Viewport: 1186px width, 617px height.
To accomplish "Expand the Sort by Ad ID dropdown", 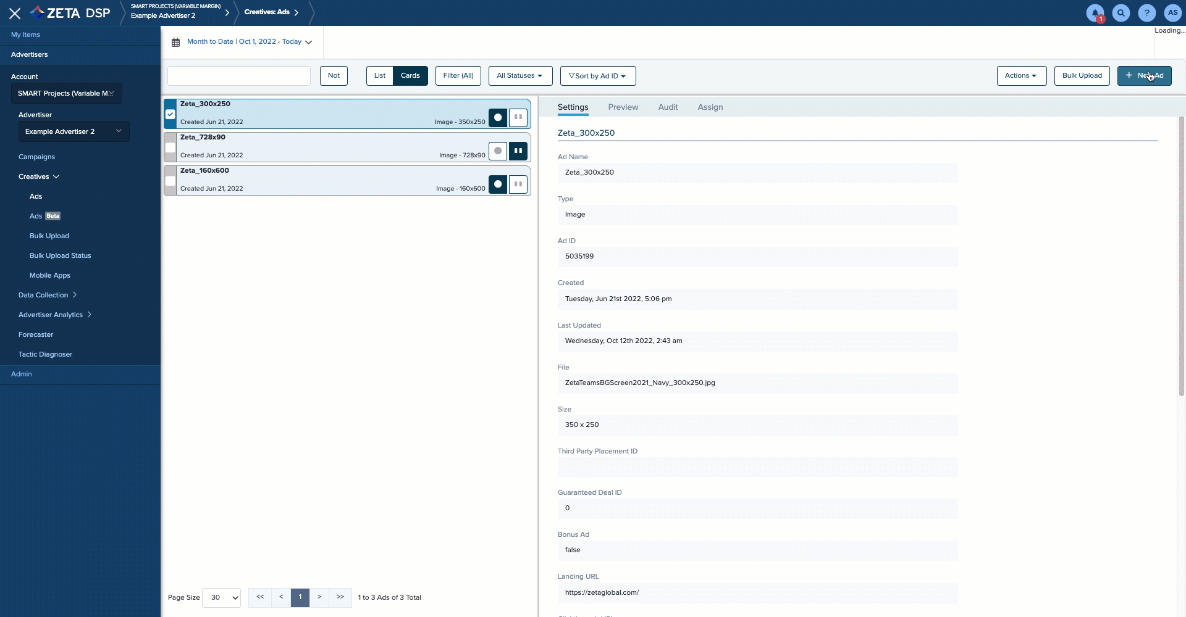I will [597, 76].
